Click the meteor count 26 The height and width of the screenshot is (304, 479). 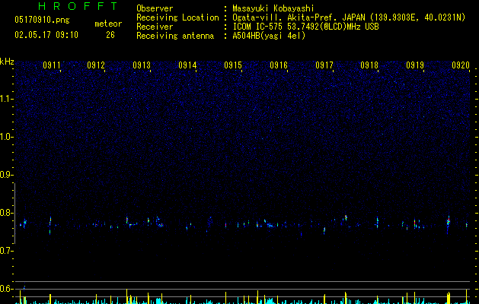[x=110, y=35]
